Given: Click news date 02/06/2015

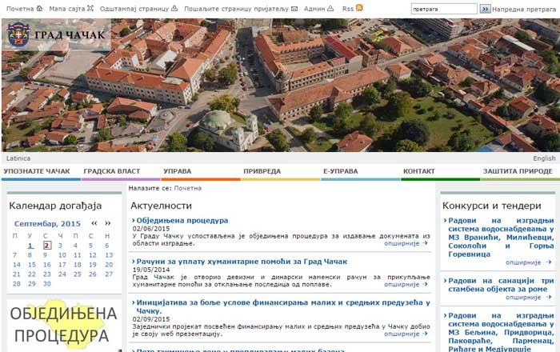Looking at the screenshot, I should [151, 229].
